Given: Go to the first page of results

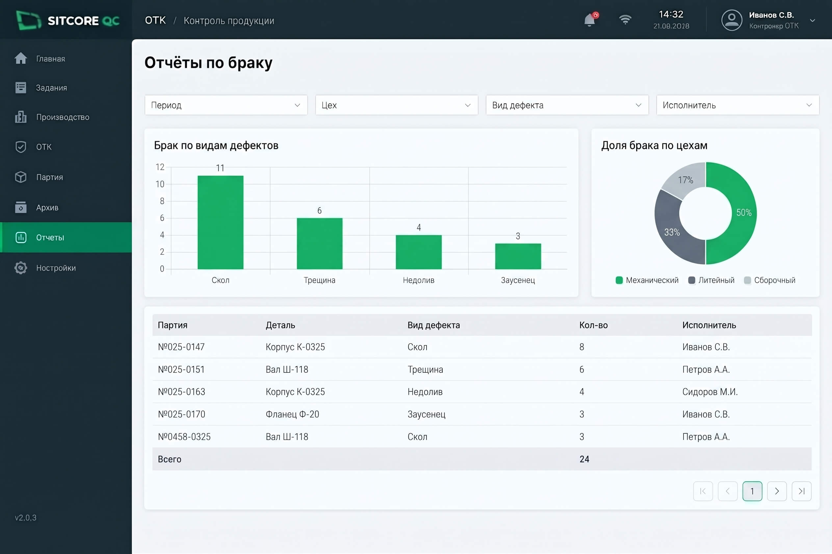Looking at the screenshot, I should coord(703,491).
